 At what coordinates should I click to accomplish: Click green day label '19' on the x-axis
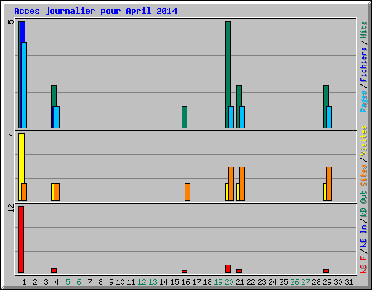[218, 282]
